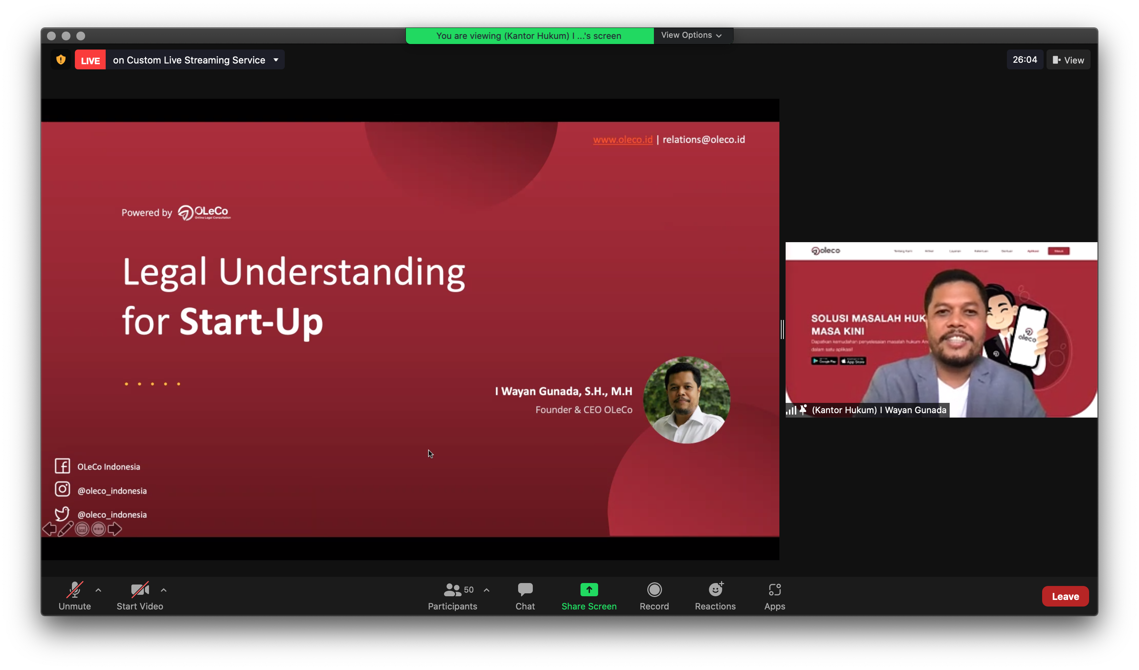
Task: Expand Custom Live Streaming Service dropdown
Action: click(276, 60)
